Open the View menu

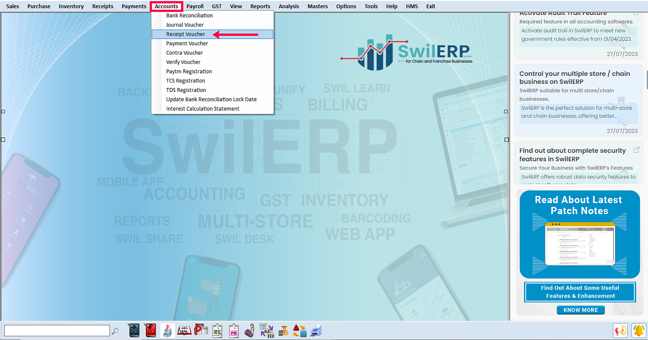236,6
